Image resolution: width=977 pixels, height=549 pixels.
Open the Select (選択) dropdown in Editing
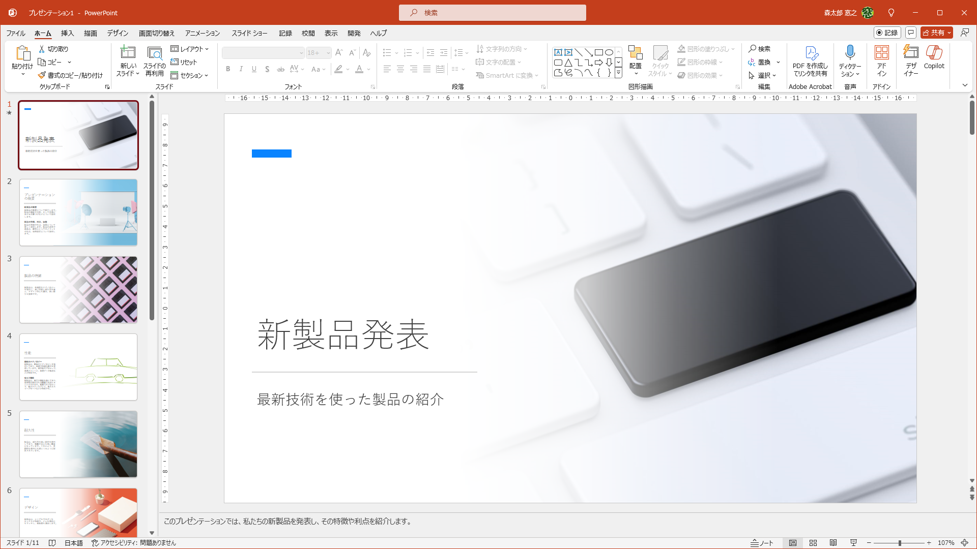pyautogui.click(x=763, y=75)
